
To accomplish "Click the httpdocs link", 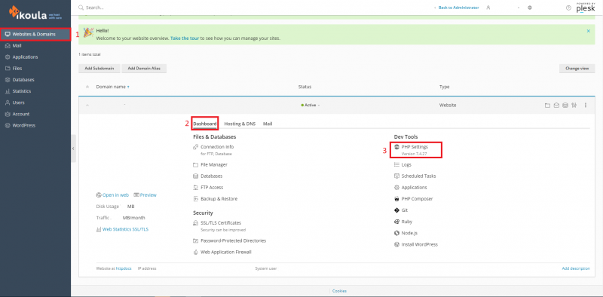I will (124, 268).
